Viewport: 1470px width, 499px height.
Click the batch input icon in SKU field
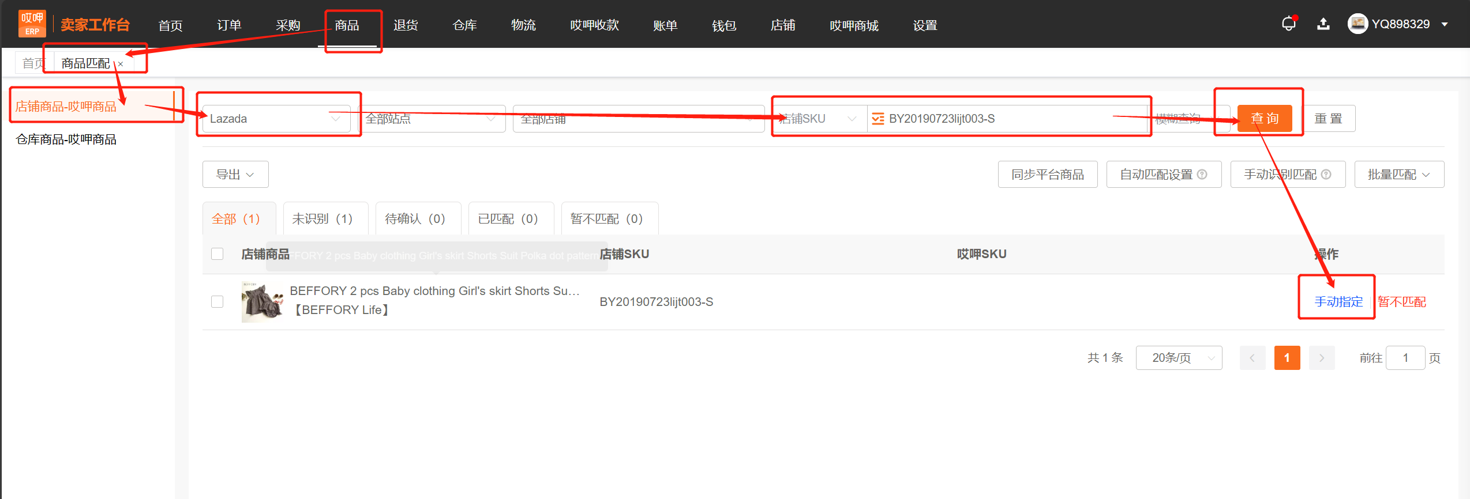877,119
